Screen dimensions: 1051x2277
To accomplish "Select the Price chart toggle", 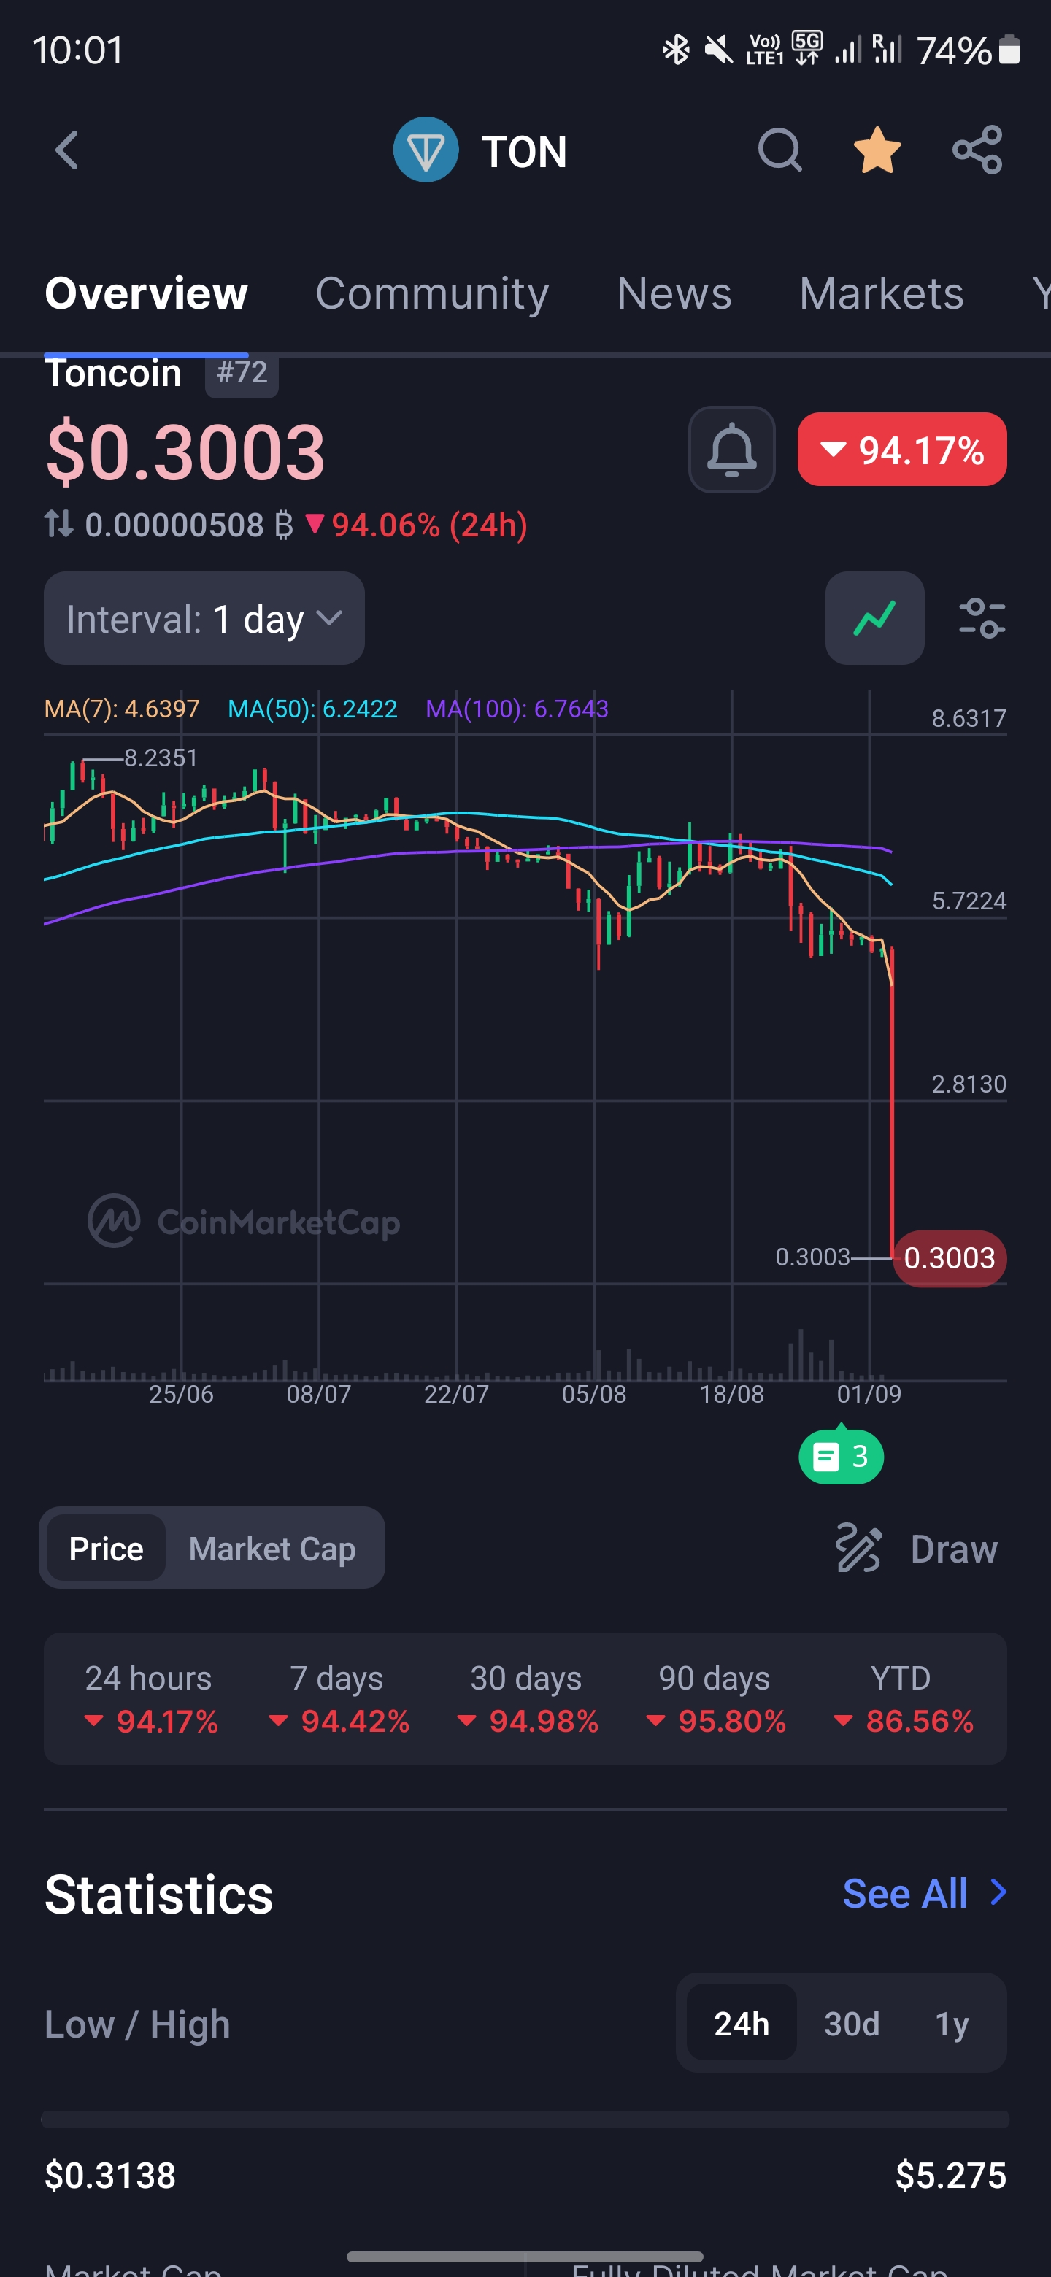I will tap(106, 1549).
